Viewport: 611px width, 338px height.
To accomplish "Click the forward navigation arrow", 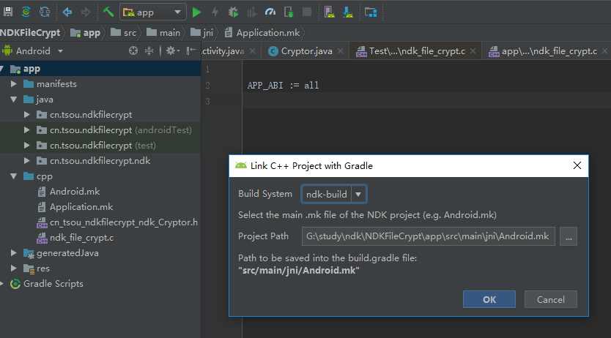I will click(86, 12).
